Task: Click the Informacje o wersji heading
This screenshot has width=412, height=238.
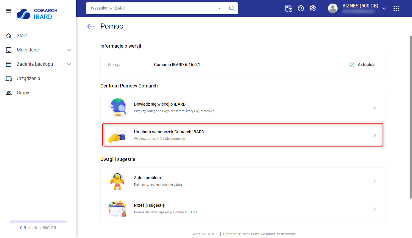Action: coord(121,46)
